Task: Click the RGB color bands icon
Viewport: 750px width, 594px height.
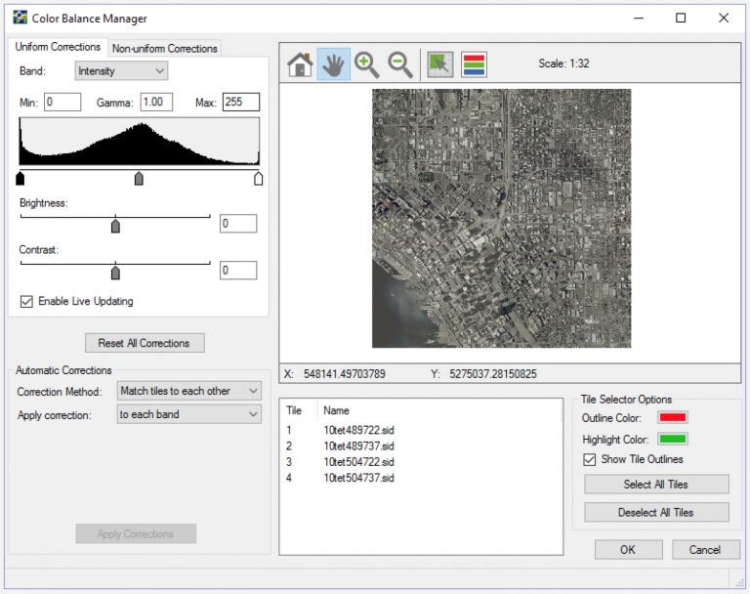Action: (x=474, y=64)
